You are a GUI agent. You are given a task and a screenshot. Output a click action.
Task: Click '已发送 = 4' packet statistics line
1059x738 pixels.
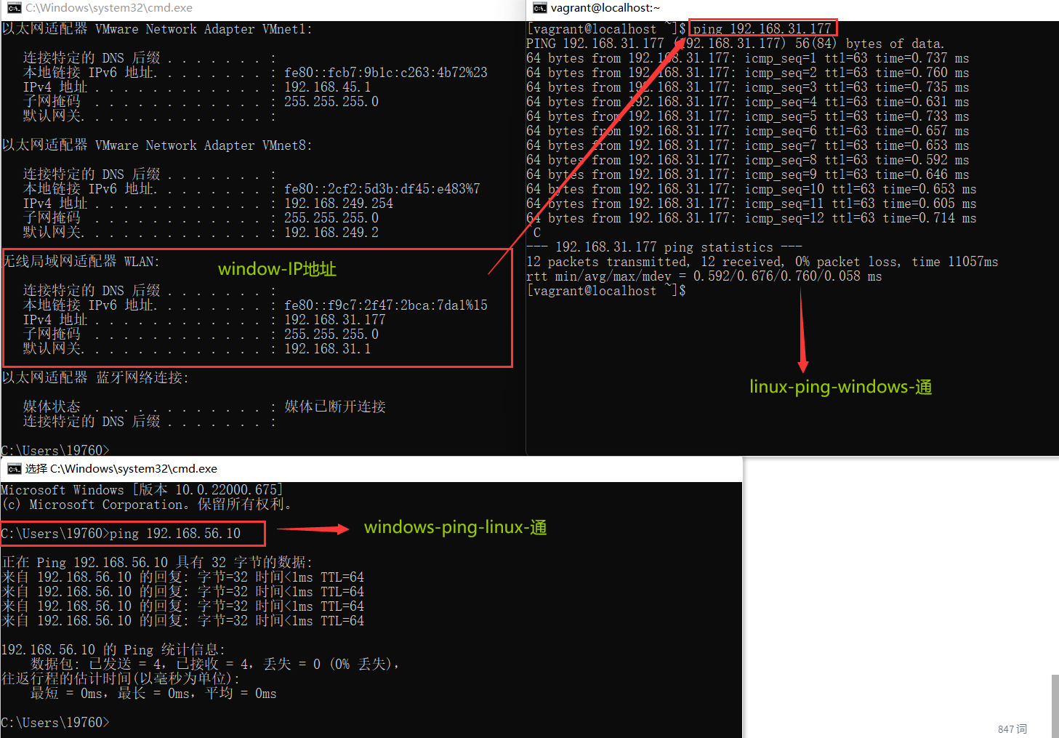click(215, 665)
